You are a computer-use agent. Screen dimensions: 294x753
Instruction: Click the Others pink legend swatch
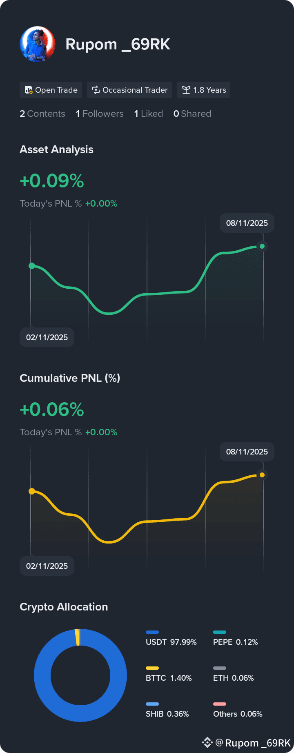(220, 704)
